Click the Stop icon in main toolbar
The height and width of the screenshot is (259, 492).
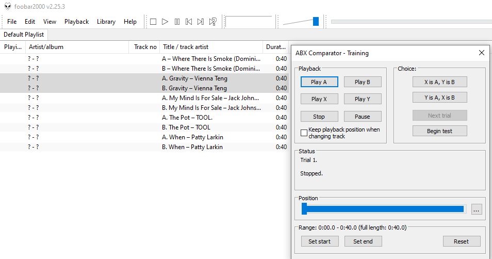click(153, 22)
